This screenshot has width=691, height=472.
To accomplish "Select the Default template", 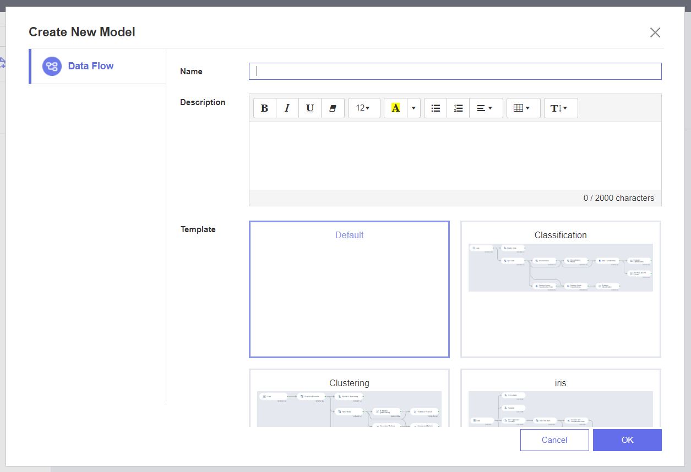I will point(349,289).
